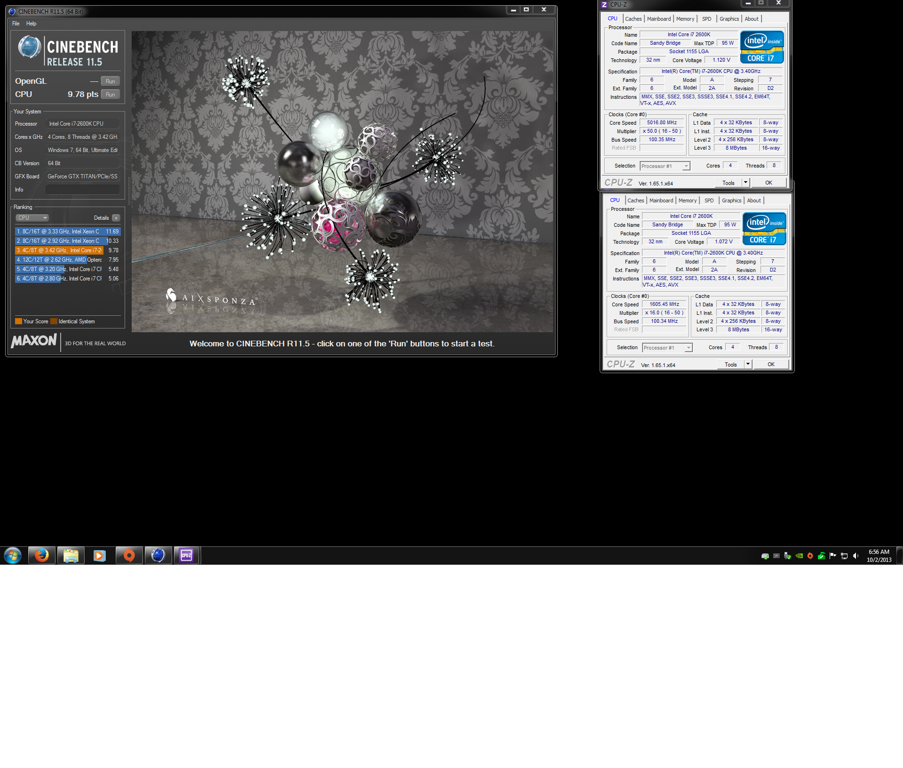Viewport: 903px width, 768px height.
Task: Open Windows Media Player taskbar icon
Action: (99, 556)
